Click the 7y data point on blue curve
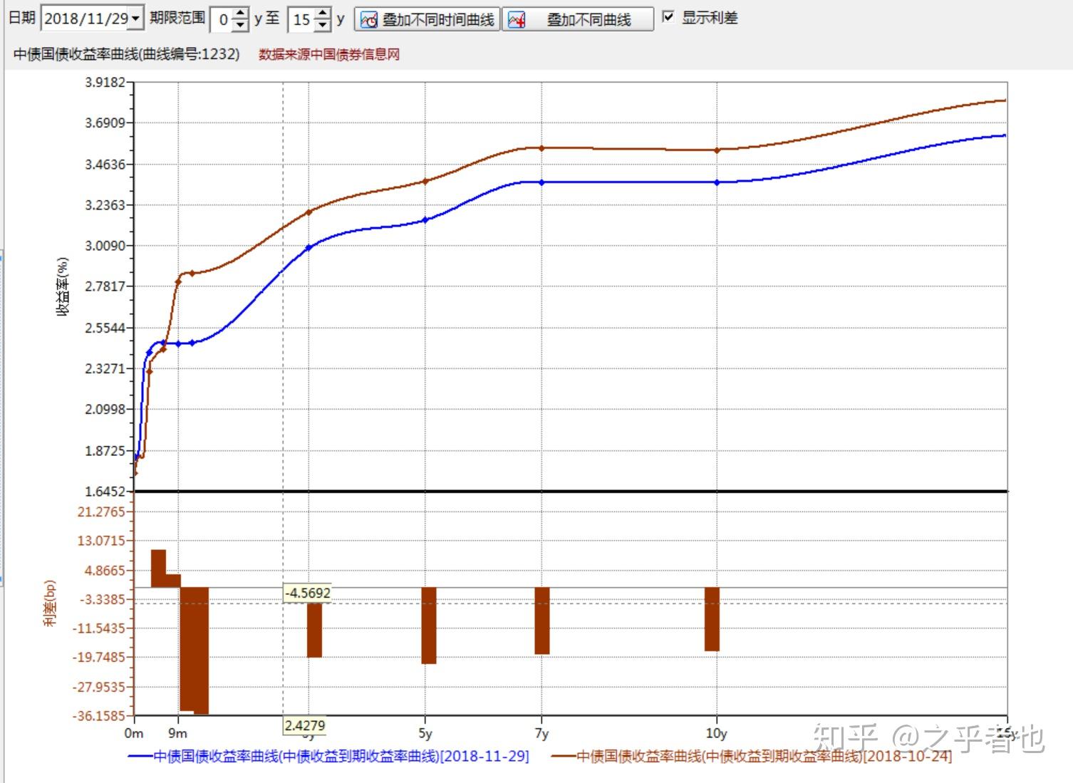The width and height of the screenshot is (1073, 783). [x=541, y=182]
